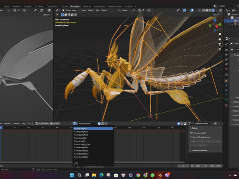
Task: Open the View Layer properties tab
Action: (226, 59)
